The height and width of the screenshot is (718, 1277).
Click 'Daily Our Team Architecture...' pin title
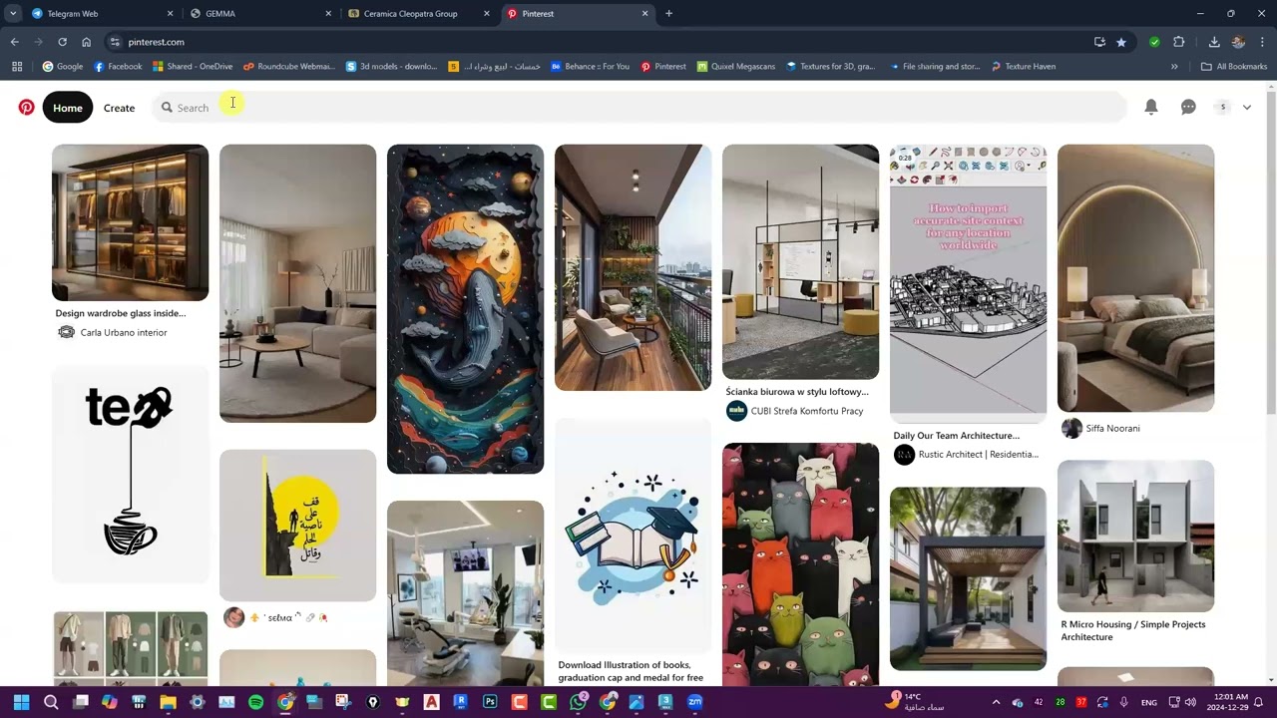[957, 436]
